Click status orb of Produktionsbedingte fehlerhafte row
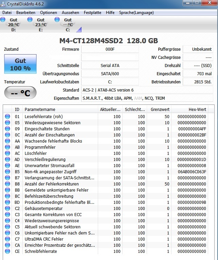This screenshot has width=218, height=260. [x=7, y=202]
